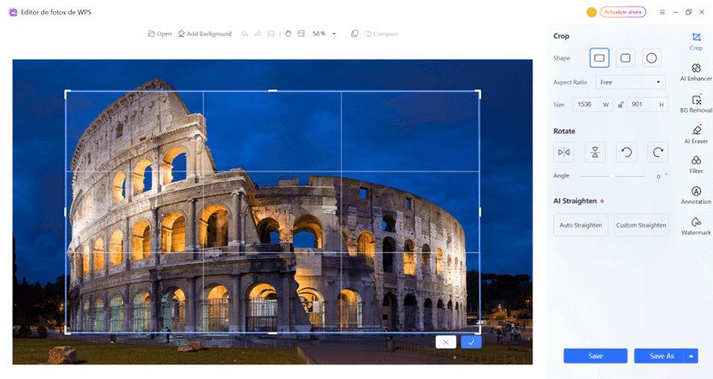
Task: Select circle crop shape
Action: pos(652,58)
